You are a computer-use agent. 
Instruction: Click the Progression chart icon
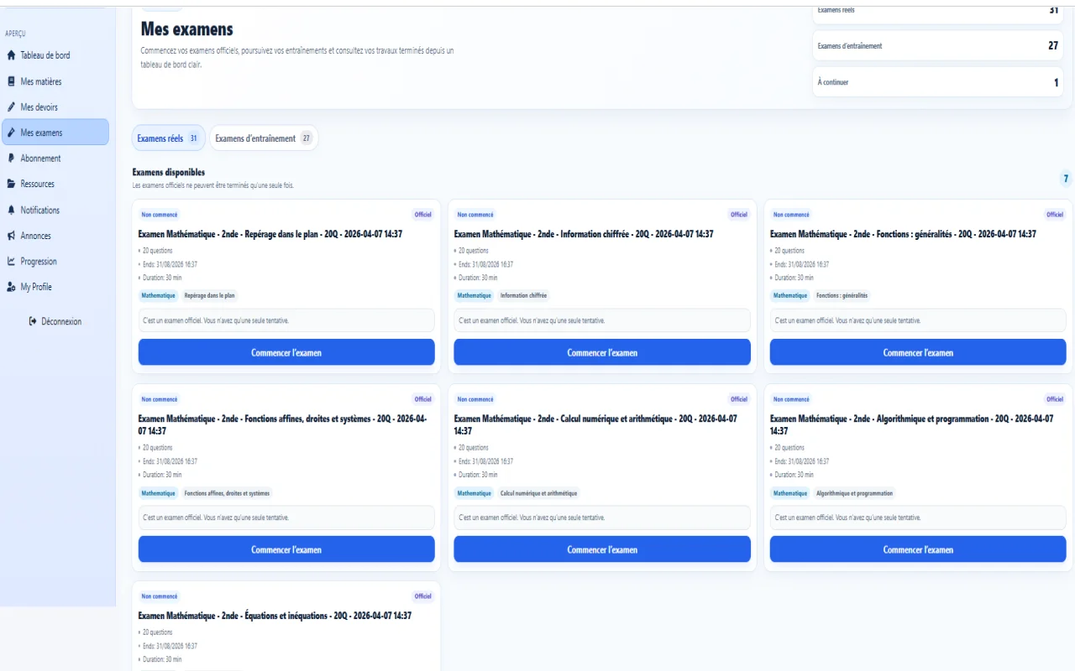click(x=11, y=261)
